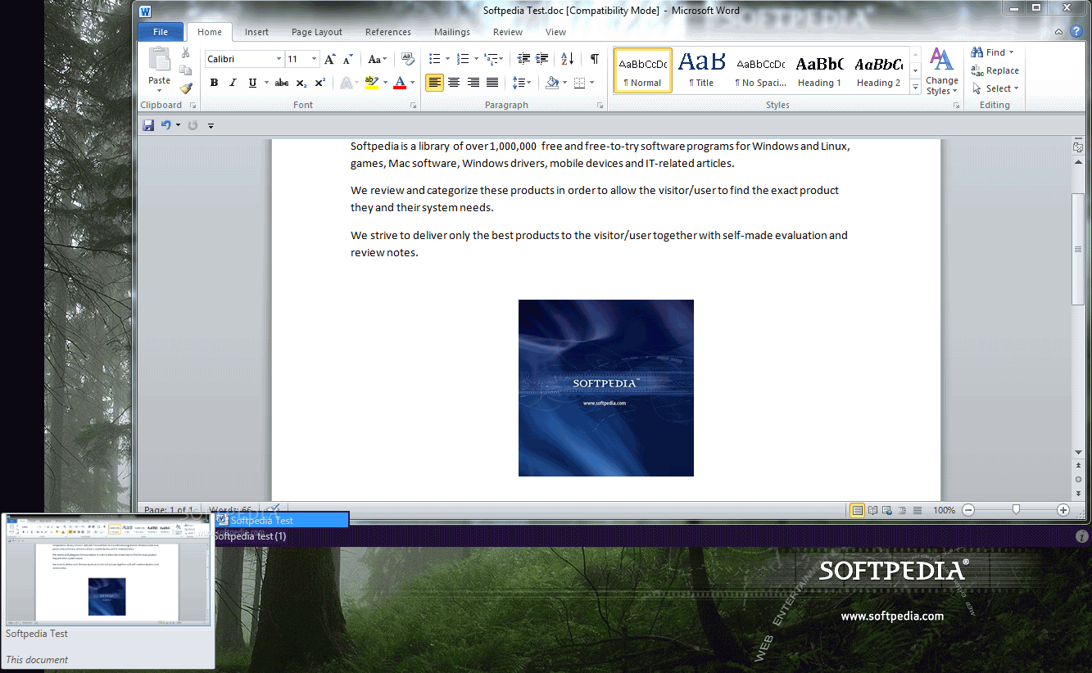This screenshot has width=1092, height=673.
Task: Click the Increase Indent icon
Action: point(541,59)
